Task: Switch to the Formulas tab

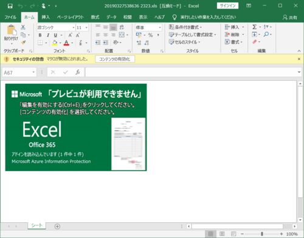Action: [95, 17]
